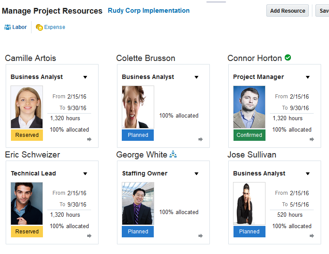Screen dimensions: 329x254
Task: Click Reserved status badge under Camille Artois
Action: (27, 135)
